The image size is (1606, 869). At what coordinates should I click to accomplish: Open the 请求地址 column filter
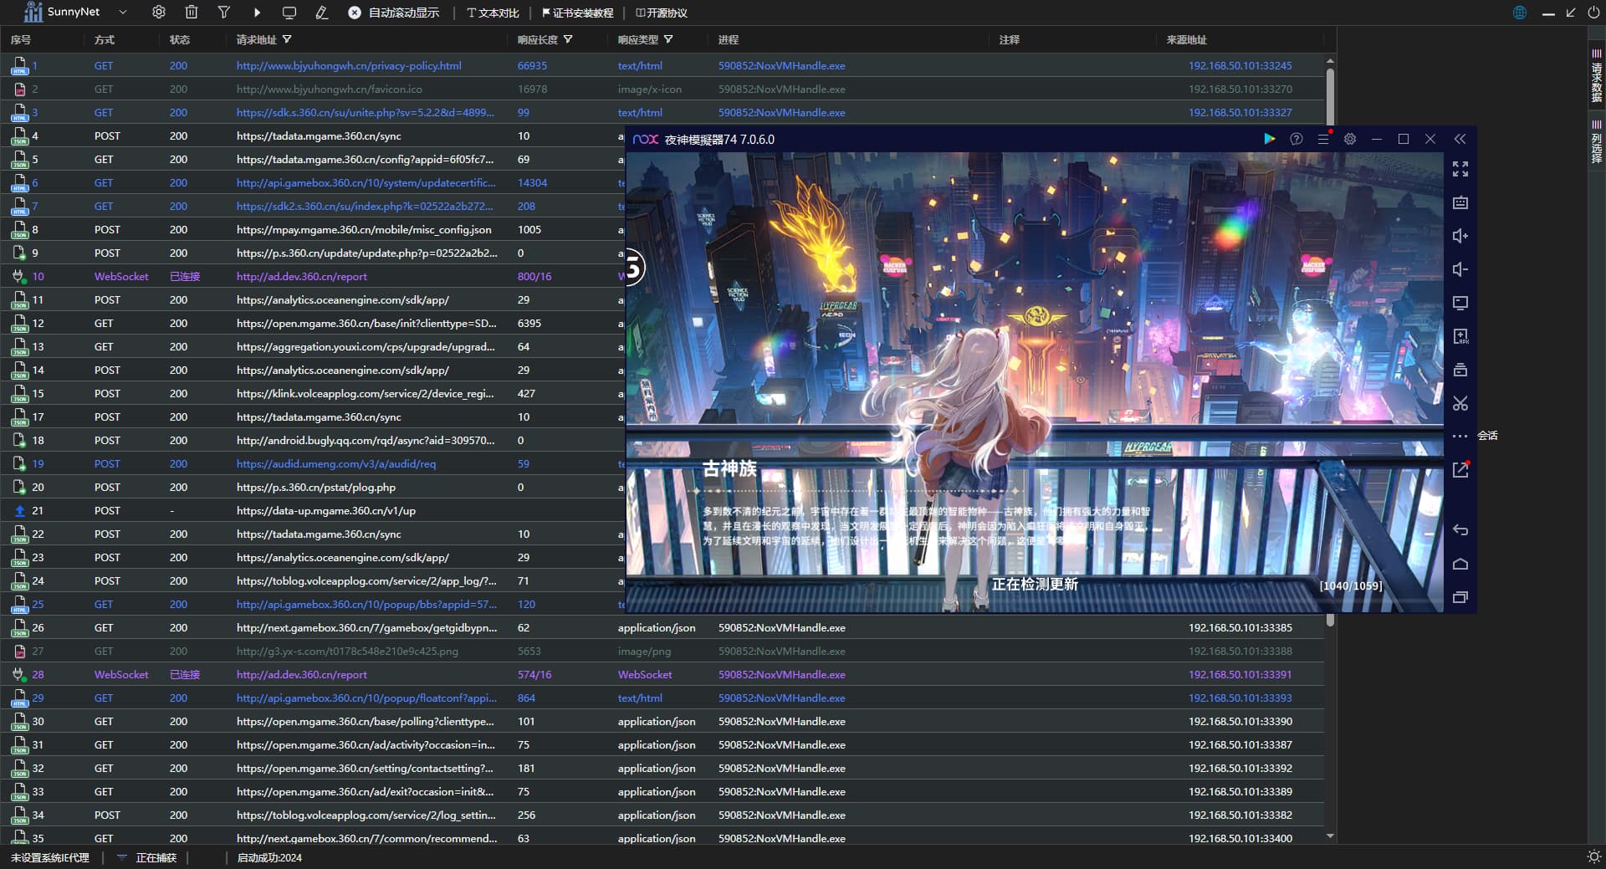[x=287, y=39]
